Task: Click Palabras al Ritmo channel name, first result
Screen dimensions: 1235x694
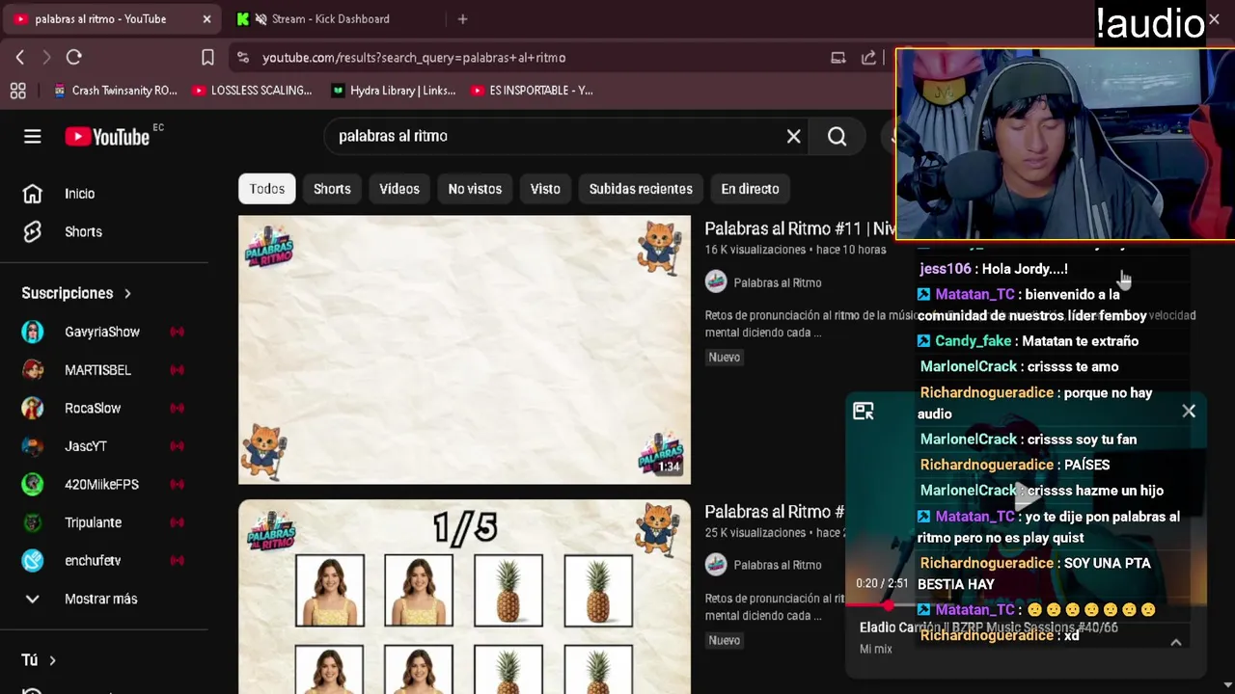Action: click(x=778, y=282)
